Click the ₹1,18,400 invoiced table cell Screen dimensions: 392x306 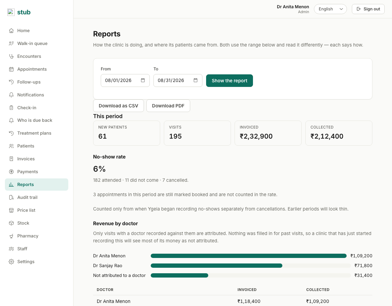249,301
